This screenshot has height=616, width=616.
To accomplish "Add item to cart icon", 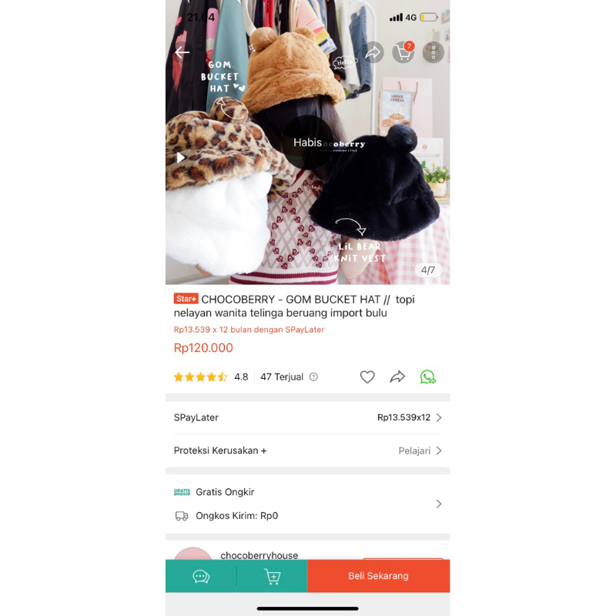I will [x=273, y=576].
